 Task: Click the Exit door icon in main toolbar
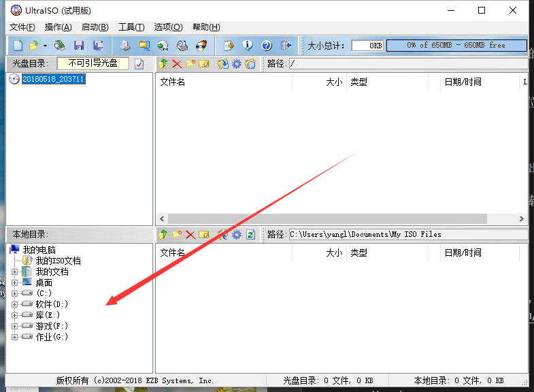pyautogui.click(x=286, y=46)
